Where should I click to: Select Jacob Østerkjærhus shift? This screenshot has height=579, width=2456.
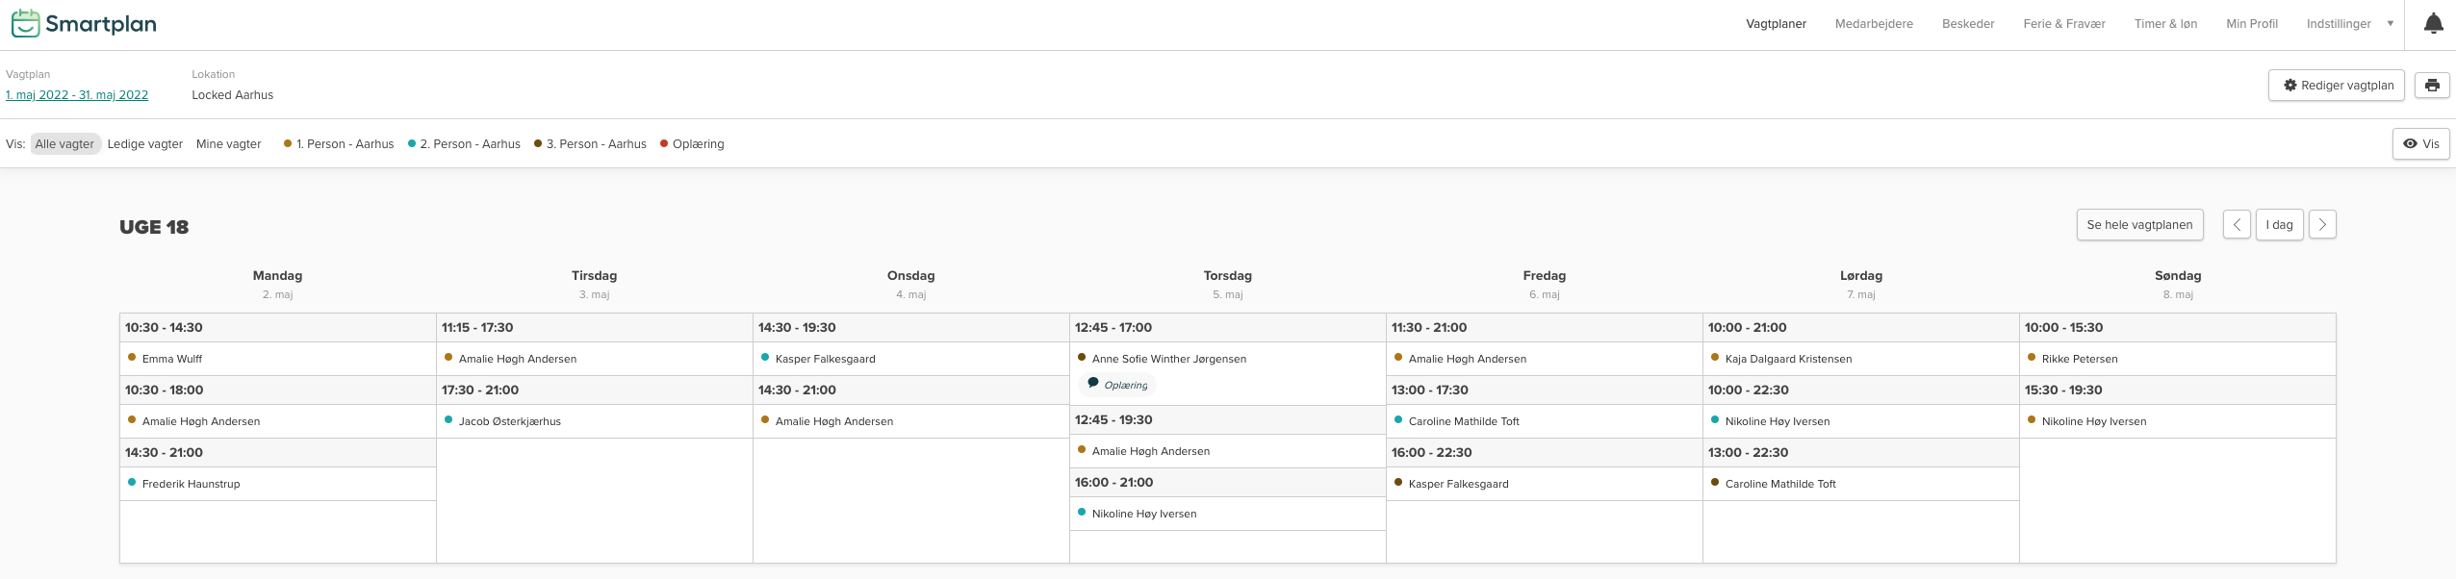[x=595, y=421]
